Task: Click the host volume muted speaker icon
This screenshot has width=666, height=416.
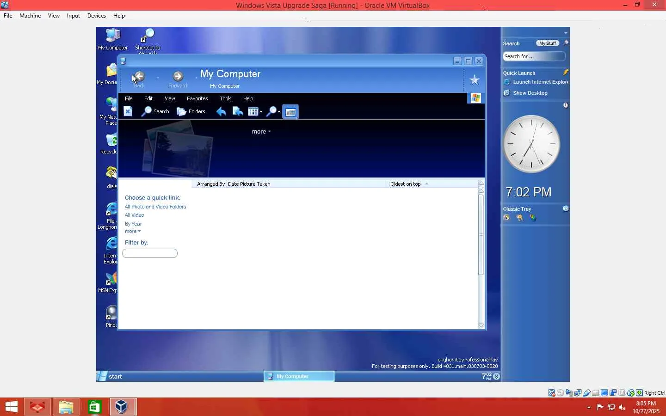Action: [x=623, y=407]
